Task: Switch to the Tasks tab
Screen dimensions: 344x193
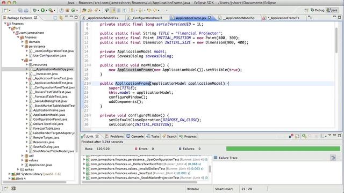Action: pyautogui.click(x=153, y=136)
